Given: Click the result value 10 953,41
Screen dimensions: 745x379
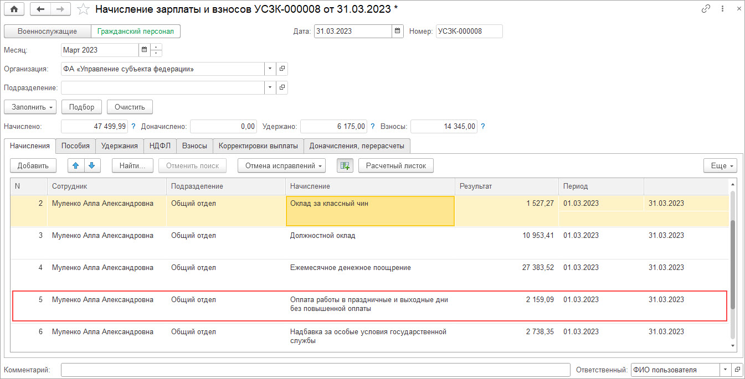Looking at the screenshot, I should pyautogui.click(x=538, y=236).
